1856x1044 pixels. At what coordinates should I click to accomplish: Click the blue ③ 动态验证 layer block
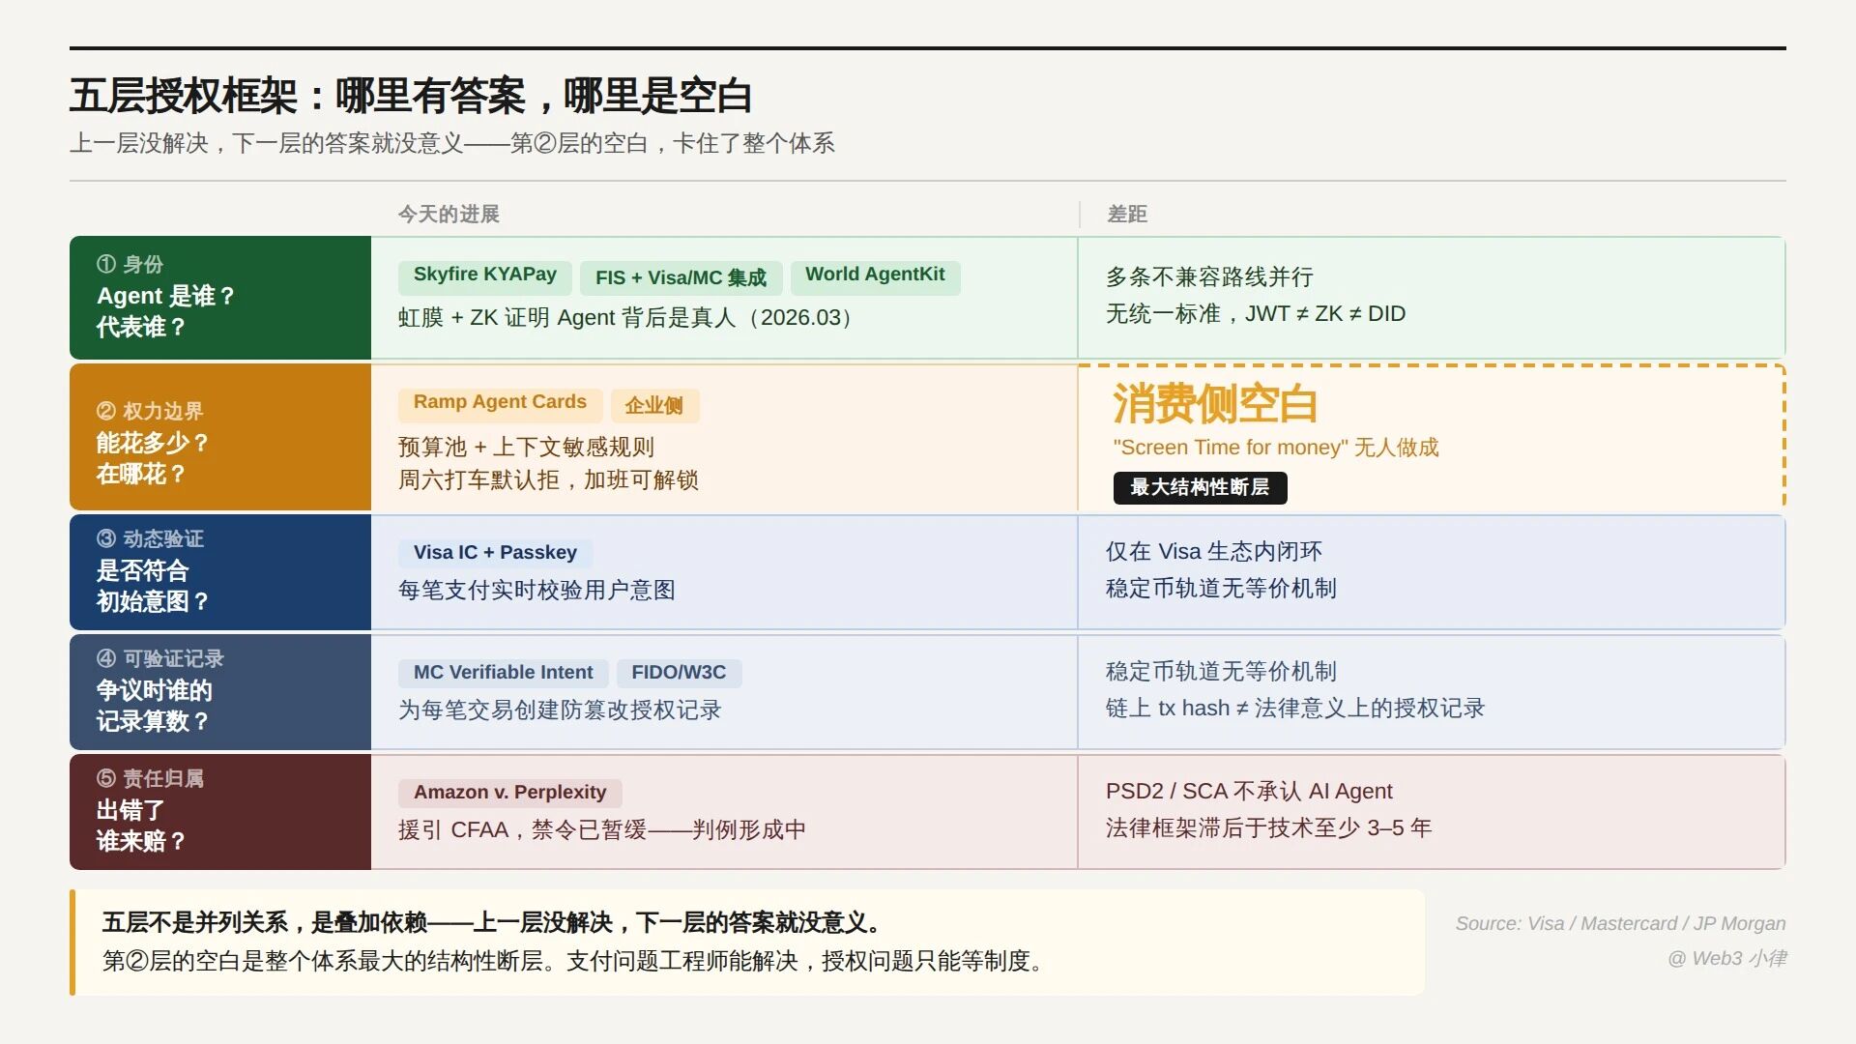click(220, 571)
